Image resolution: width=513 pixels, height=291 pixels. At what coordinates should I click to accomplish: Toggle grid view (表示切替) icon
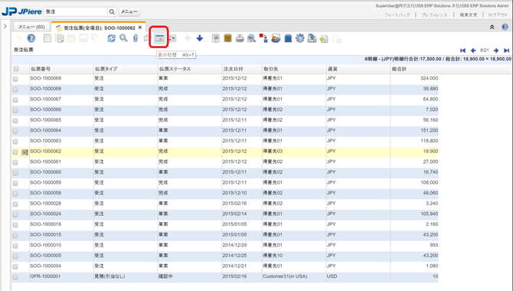click(159, 38)
